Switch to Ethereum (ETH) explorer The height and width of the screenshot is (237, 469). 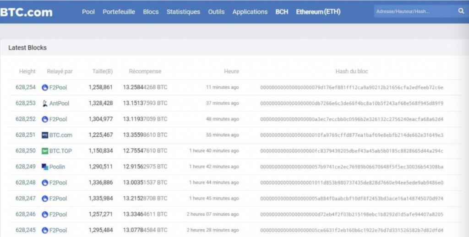(x=318, y=12)
